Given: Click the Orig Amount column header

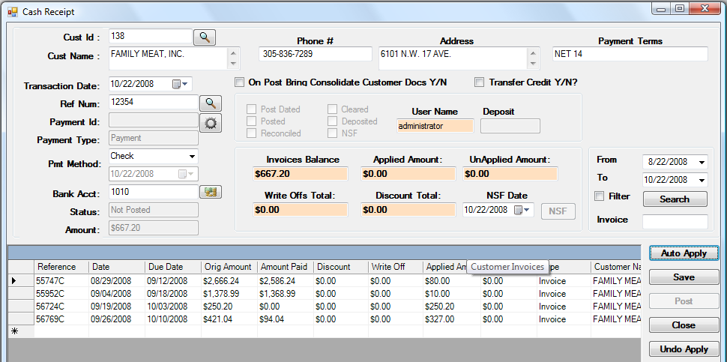Looking at the screenshot, I should click(x=229, y=267).
